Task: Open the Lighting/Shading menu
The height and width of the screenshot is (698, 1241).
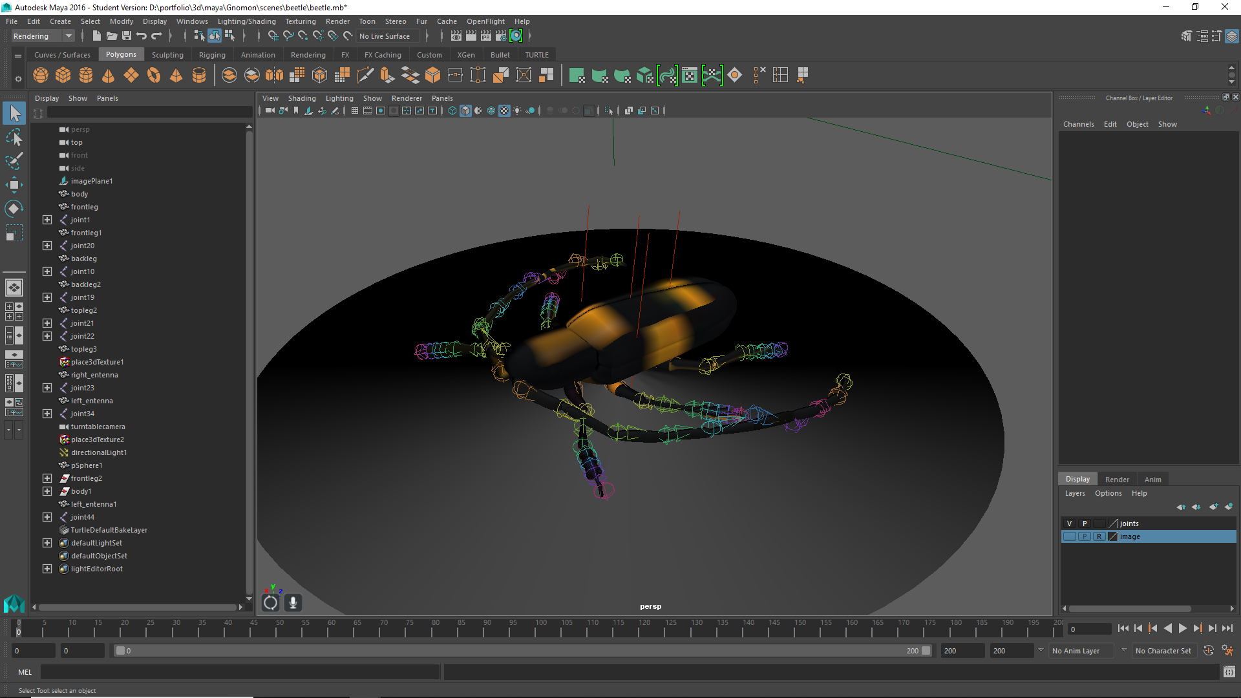Action: 246,21
